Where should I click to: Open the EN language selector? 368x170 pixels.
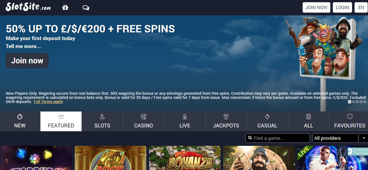(x=361, y=7)
